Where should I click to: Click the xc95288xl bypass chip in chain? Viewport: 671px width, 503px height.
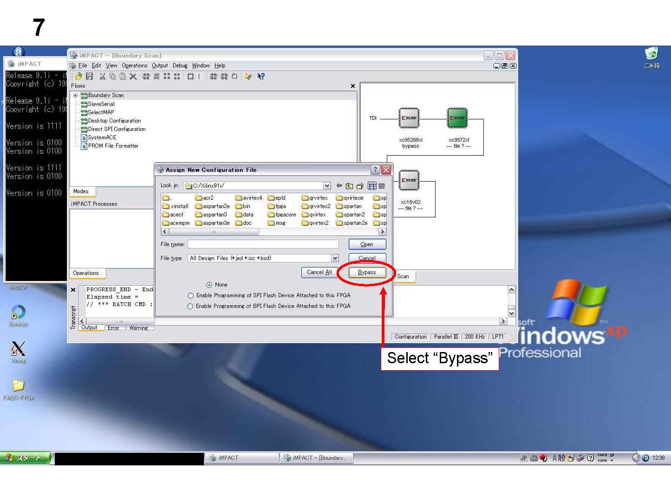(x=409, y=118)
